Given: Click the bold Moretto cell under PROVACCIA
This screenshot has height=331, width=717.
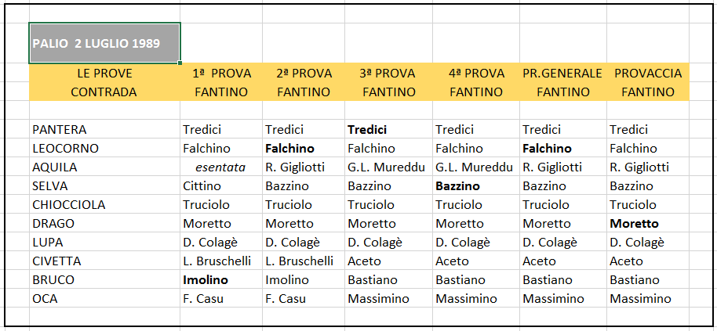Looking at the screenshot, I should tap(648, 223).
